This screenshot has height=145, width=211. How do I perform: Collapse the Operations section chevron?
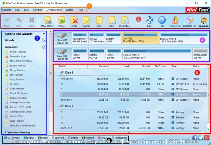44,47
